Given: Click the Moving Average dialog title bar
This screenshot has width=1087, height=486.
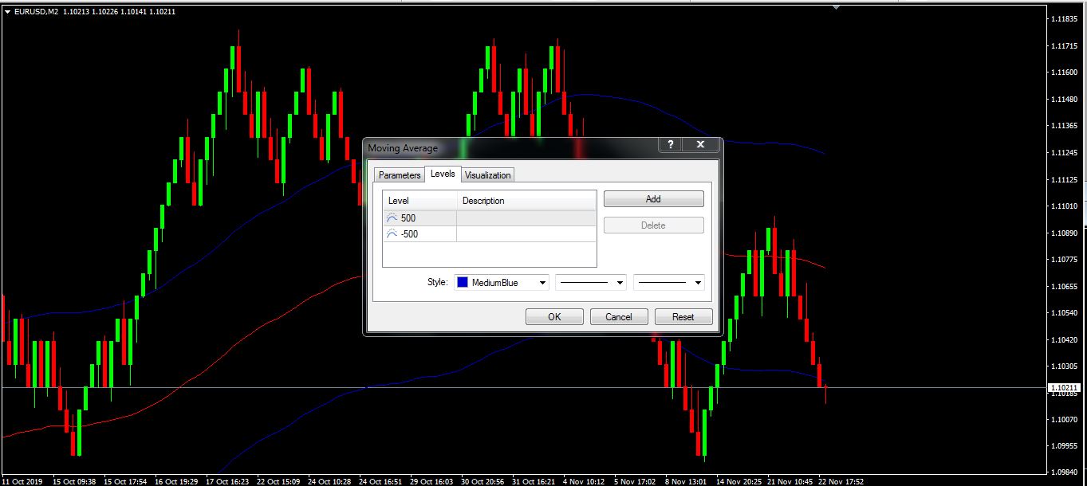Looking at the screenshot, I should click(x=510, y=147).
